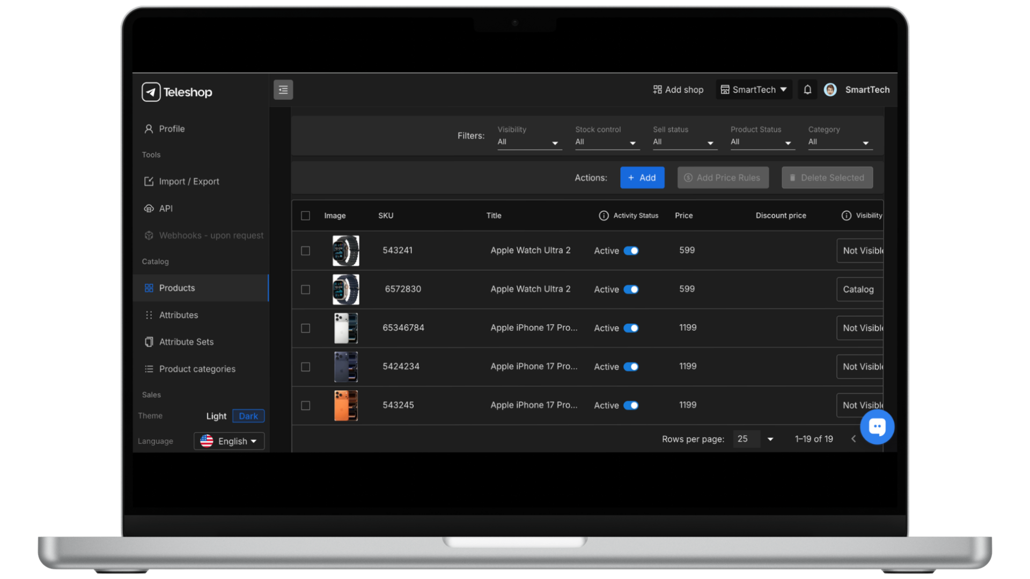Open the notifications bell
The width and height of the screenshot is (1030, 579).
coord(807,90)
